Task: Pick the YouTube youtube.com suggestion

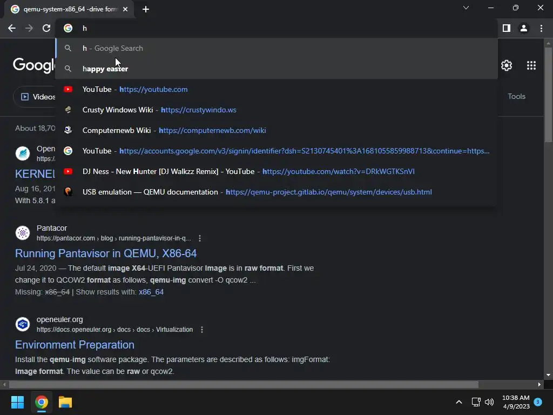Action: click(276, 89)
